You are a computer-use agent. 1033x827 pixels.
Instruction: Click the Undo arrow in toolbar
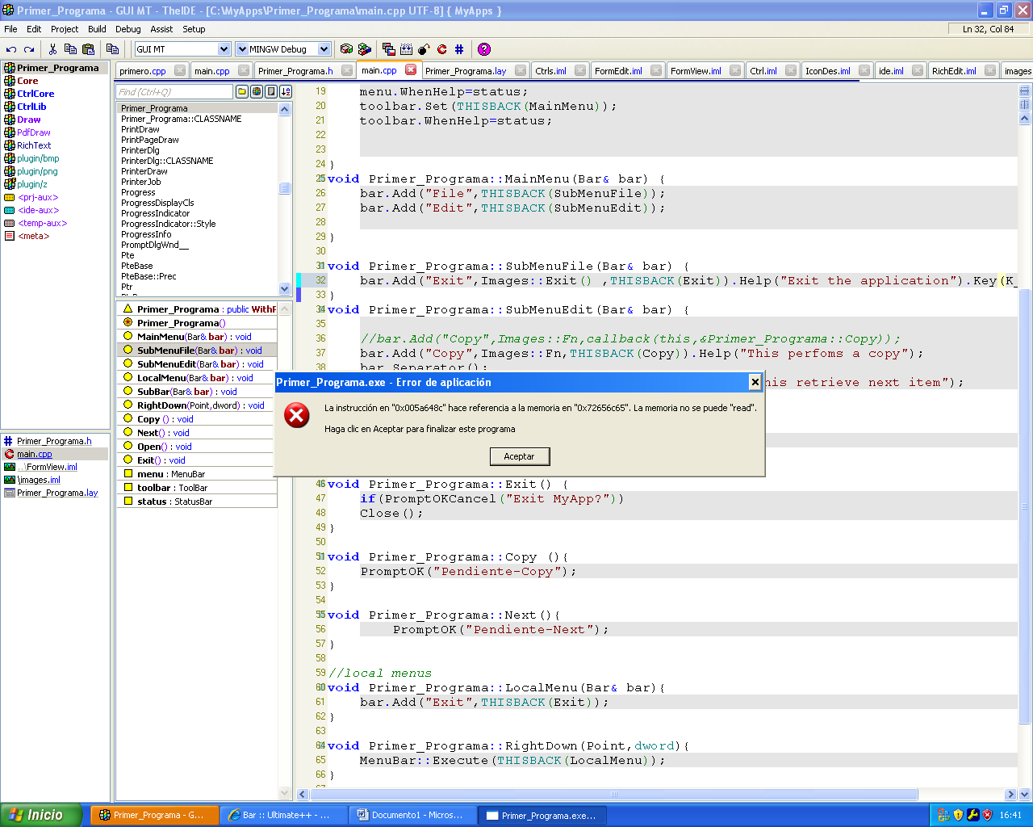pos(11,49)
